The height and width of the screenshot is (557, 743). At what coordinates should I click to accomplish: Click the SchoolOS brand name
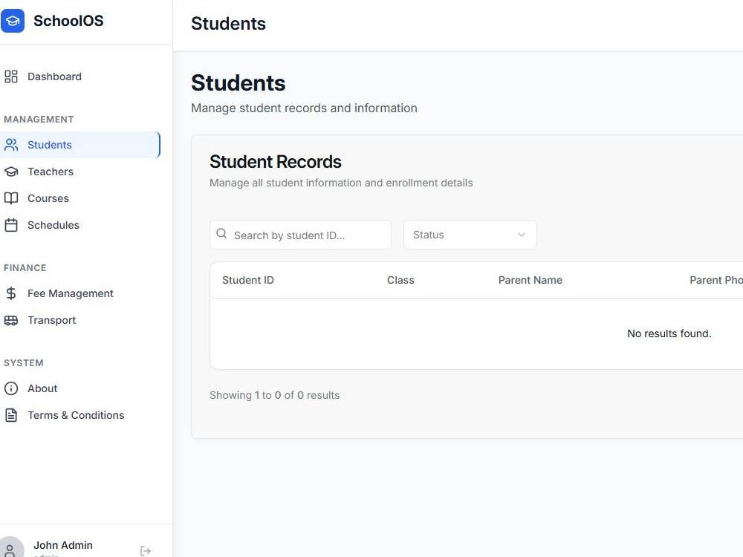68,21
